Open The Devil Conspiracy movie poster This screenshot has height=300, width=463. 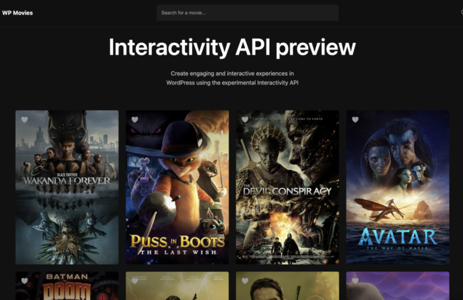click(x=287, y=187)
